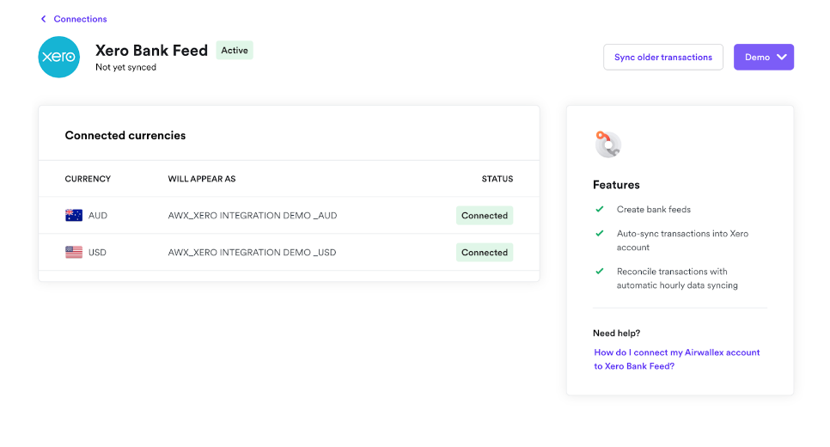Click the Create bank feeds text
The width and height of the screenshot is (830, 447).
click(654, 210)
